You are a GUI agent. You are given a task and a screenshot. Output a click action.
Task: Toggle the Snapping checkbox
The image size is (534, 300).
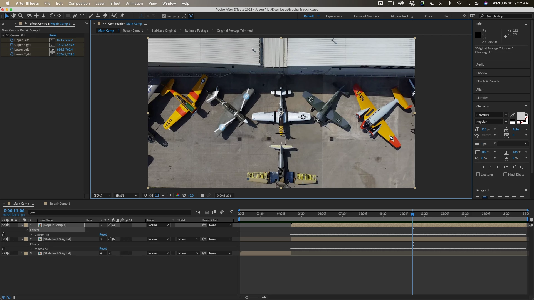tap(164, 16)
